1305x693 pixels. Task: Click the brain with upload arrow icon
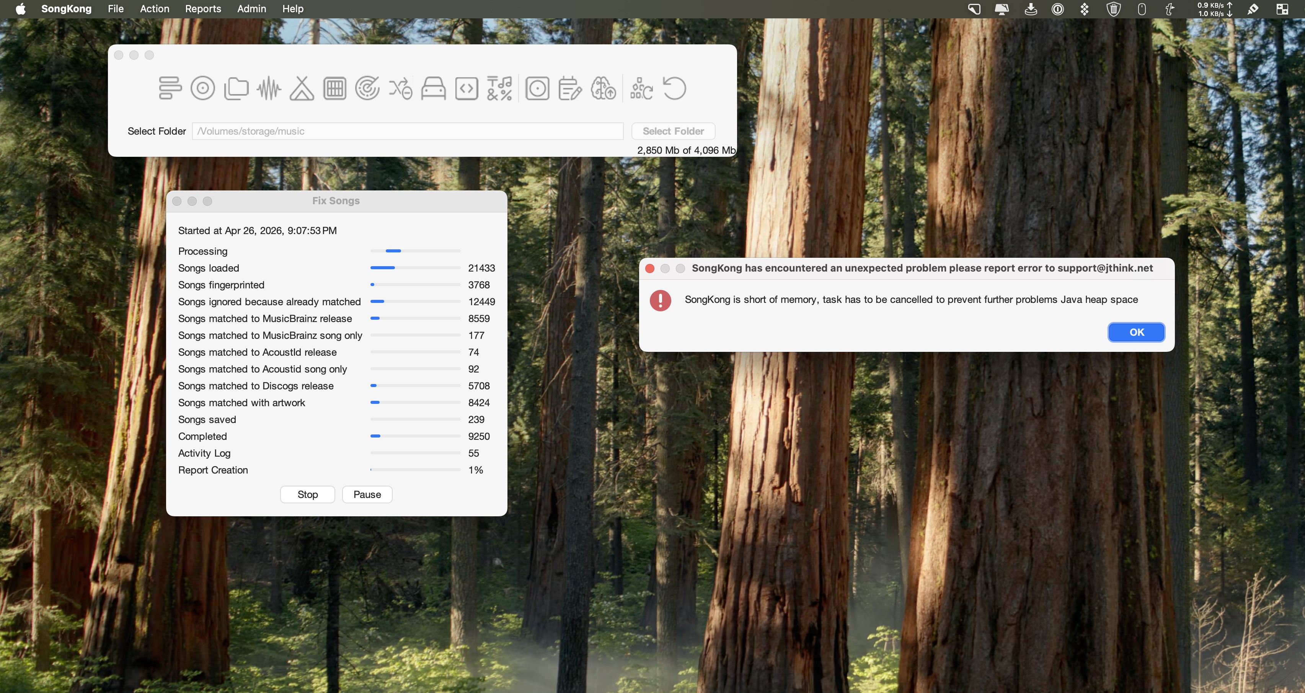coord(603,89)
